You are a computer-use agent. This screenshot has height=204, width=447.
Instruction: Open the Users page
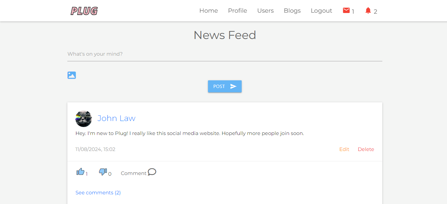tap(265, 11)
